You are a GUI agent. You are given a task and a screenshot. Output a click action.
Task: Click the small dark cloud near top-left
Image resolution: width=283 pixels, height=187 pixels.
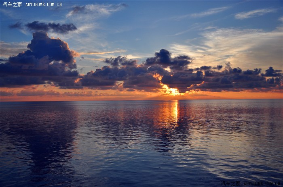tap(51, 27)
